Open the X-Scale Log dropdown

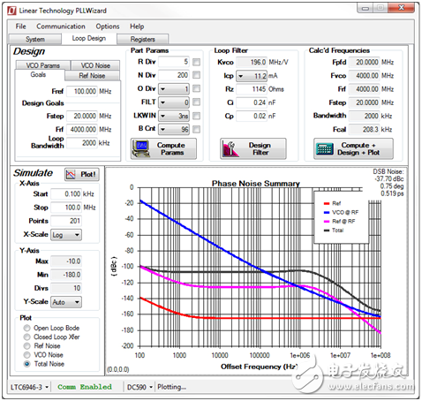click(x=66, y=235)
